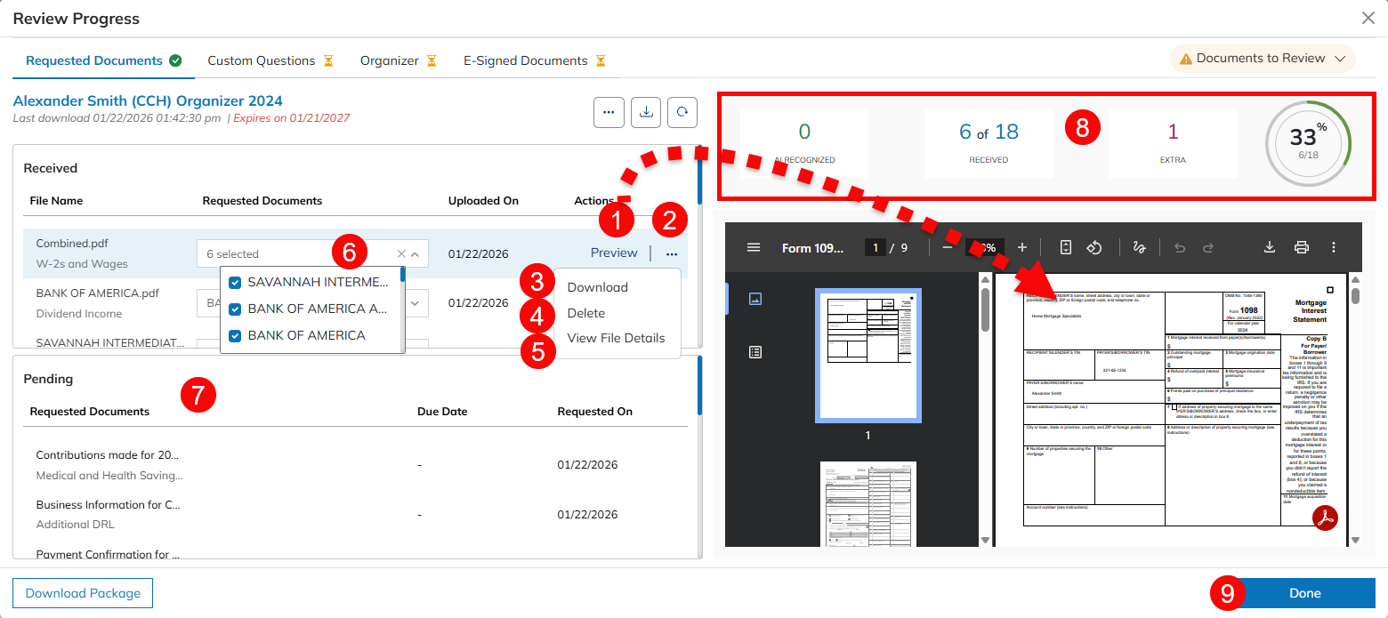Screen dimensions: 1388x618
Task: Select Delete from the actions menu
Action: point(586,313)
